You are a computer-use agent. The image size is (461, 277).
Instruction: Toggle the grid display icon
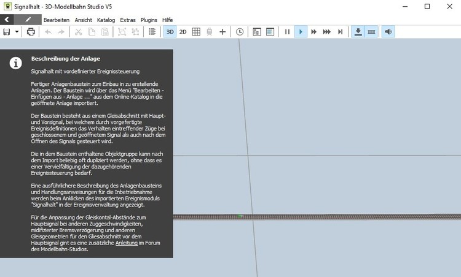[196, 32]
